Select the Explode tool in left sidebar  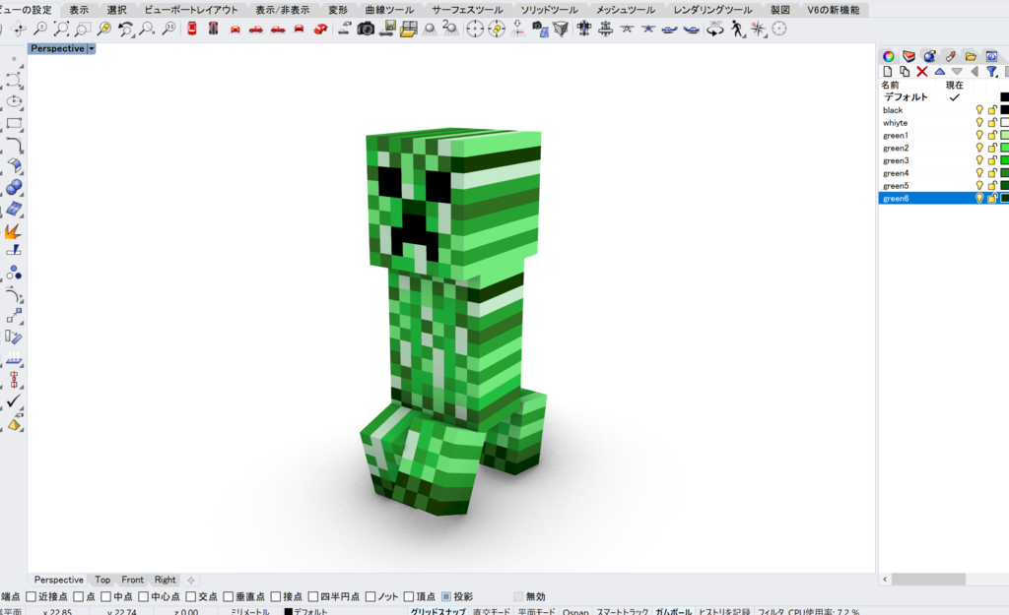[x=13, y=231]
